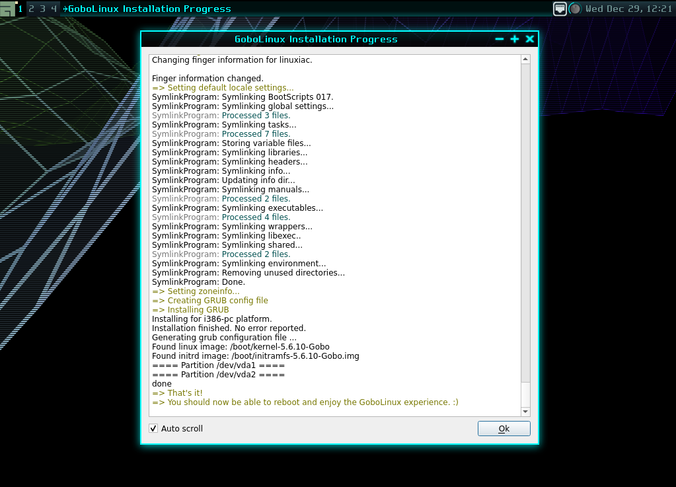The width and height of the screenshot is (676, 487).
Task: Click 'Generating grub configuration file ...' line
Action: pos(224,338)
